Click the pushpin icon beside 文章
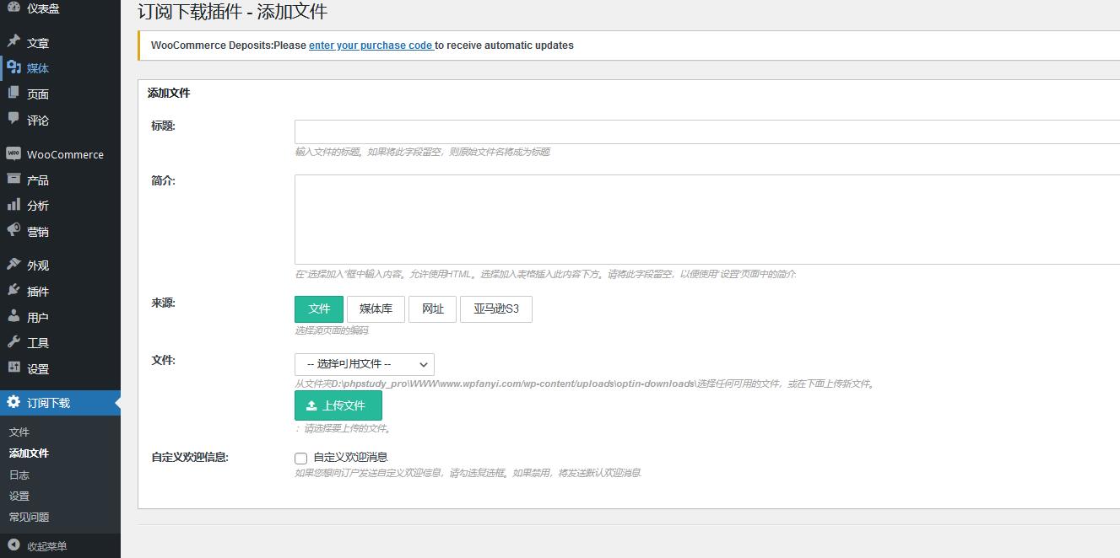 (x=14, y=42)
